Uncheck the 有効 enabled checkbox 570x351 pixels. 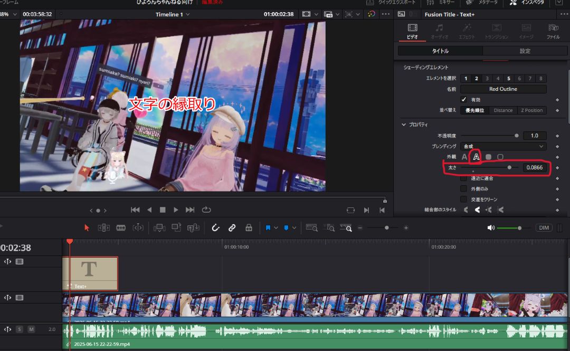(x=464, y=100)
